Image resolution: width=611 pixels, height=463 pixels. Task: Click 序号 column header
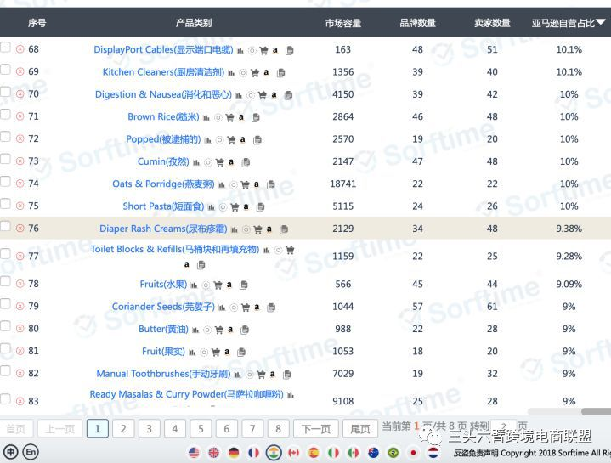[x=37, y=23]
